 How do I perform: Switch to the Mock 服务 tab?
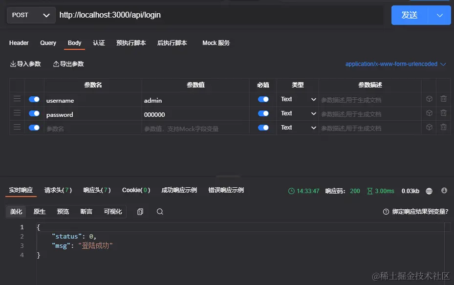[x=216, y=43]
